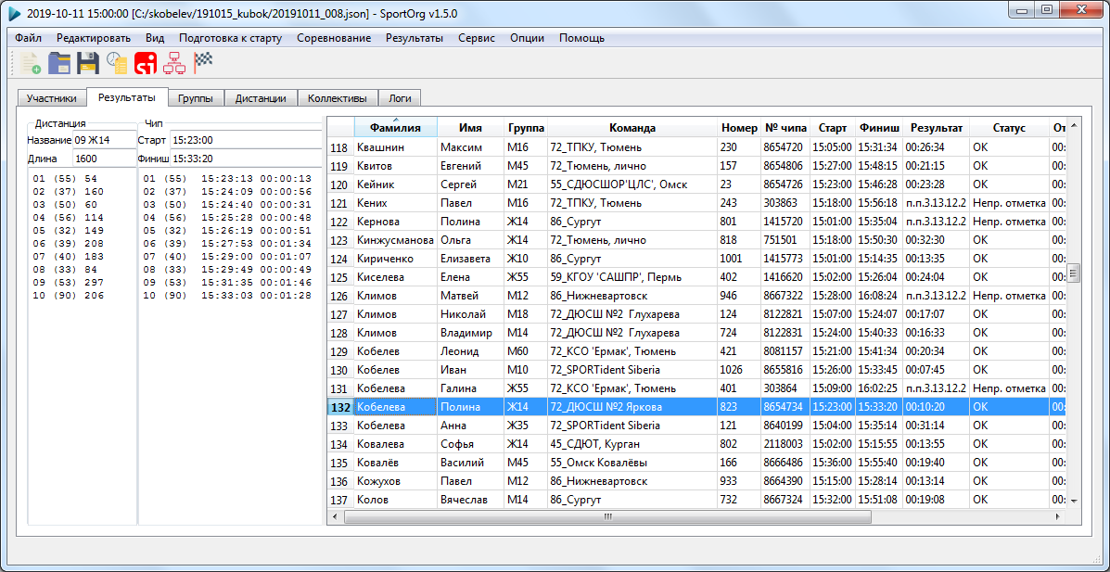The image size is (1110, 572).
Task: Open the Результаты menu in menu bar
Action: click(x=415, y=38)
